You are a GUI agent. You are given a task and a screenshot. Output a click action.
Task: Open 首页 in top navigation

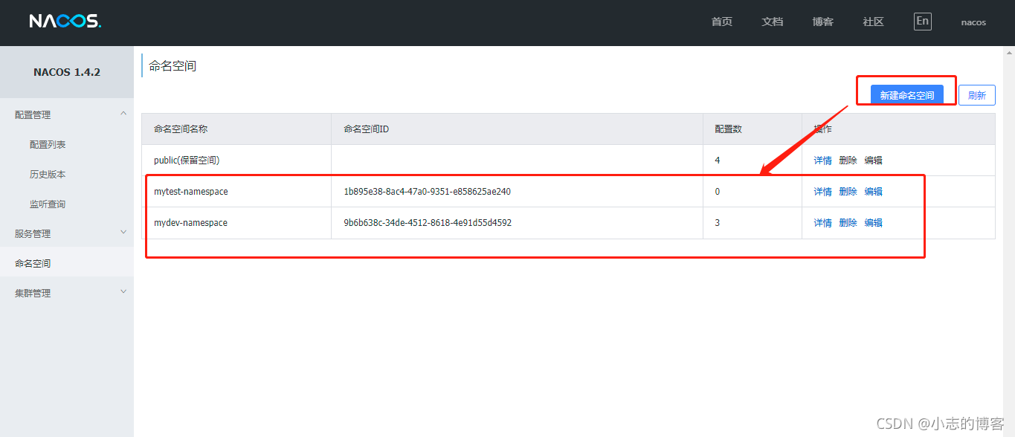tap(721, 22)
